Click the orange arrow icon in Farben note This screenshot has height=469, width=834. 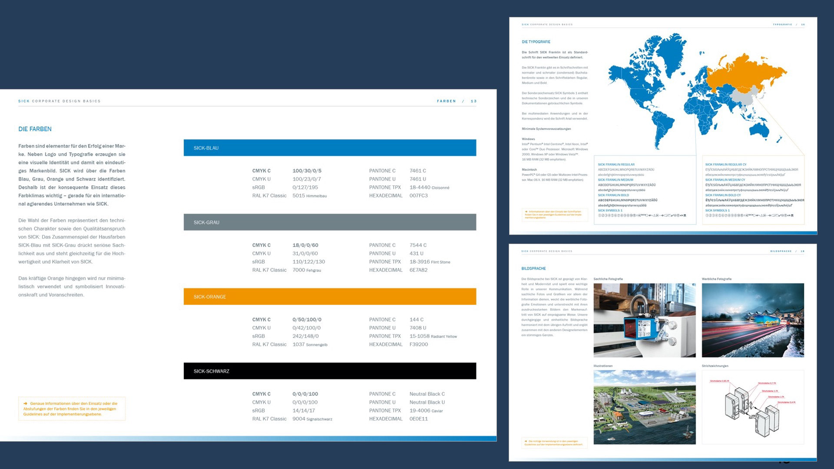(x=26, y=403)
